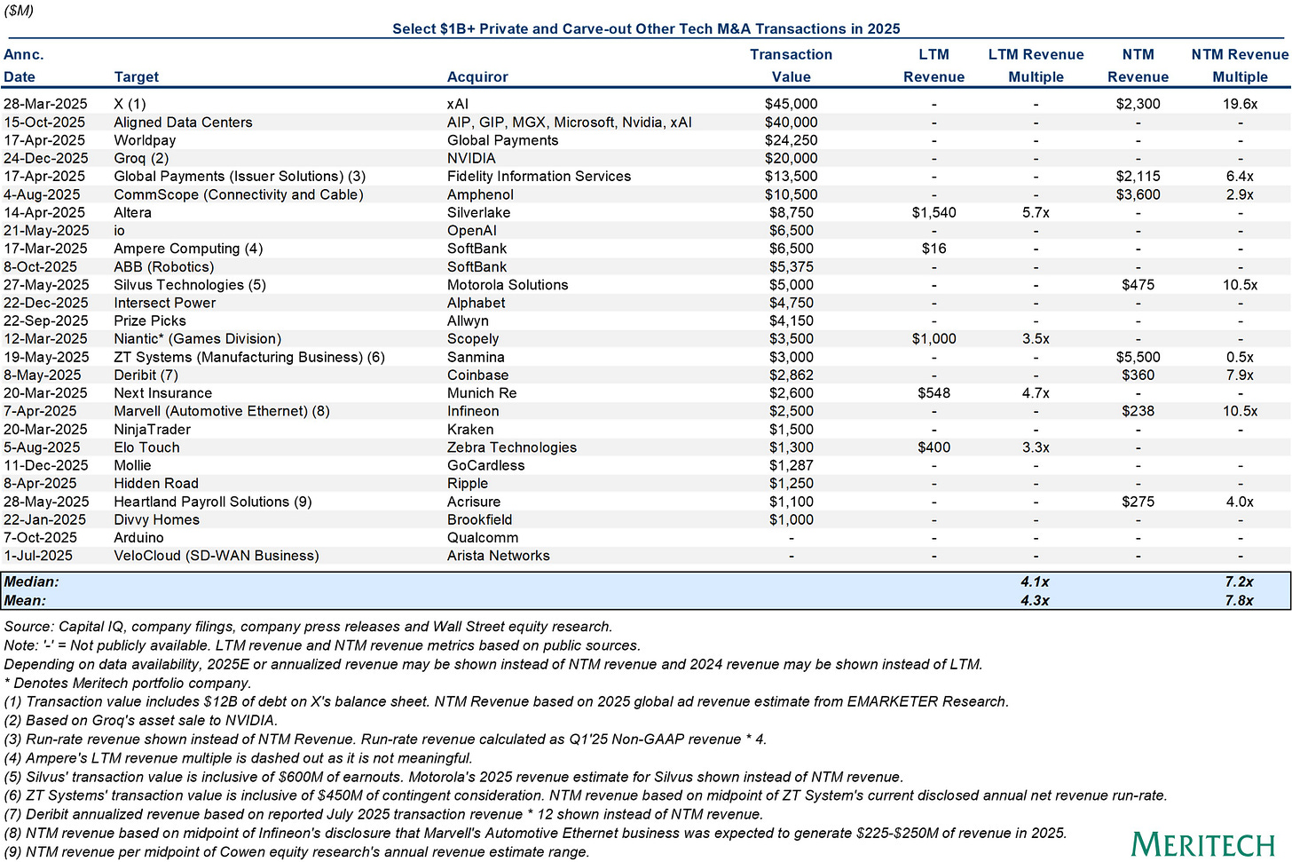Select the 'Target' column header
Image resolution: width=1292 pixels, height=862 pixels.
point(137,77)
